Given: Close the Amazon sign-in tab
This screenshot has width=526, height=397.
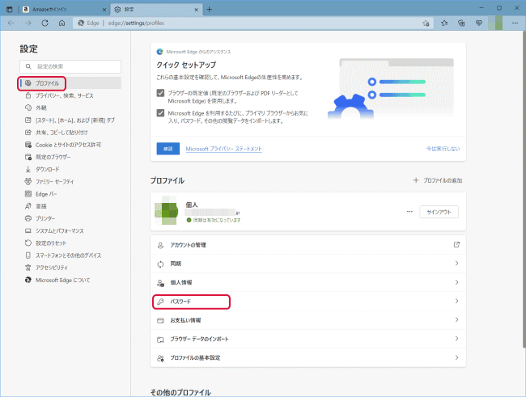Looking at the screenshot, I should point(104,10).
